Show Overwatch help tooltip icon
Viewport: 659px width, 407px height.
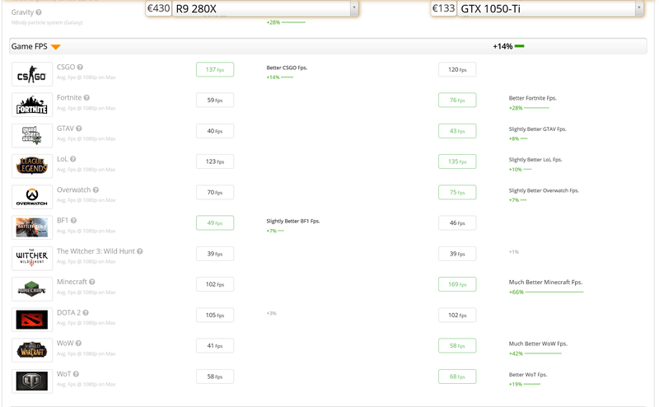coord(96,189)
